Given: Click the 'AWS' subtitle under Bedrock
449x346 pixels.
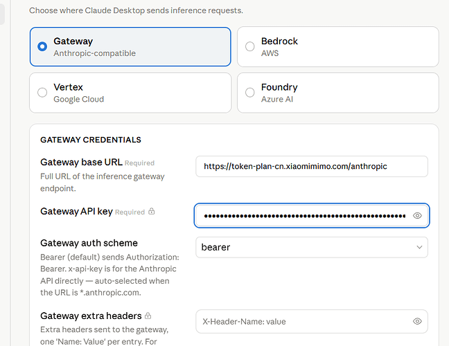Looking at the screenshot, I should [x=270, y=53].
